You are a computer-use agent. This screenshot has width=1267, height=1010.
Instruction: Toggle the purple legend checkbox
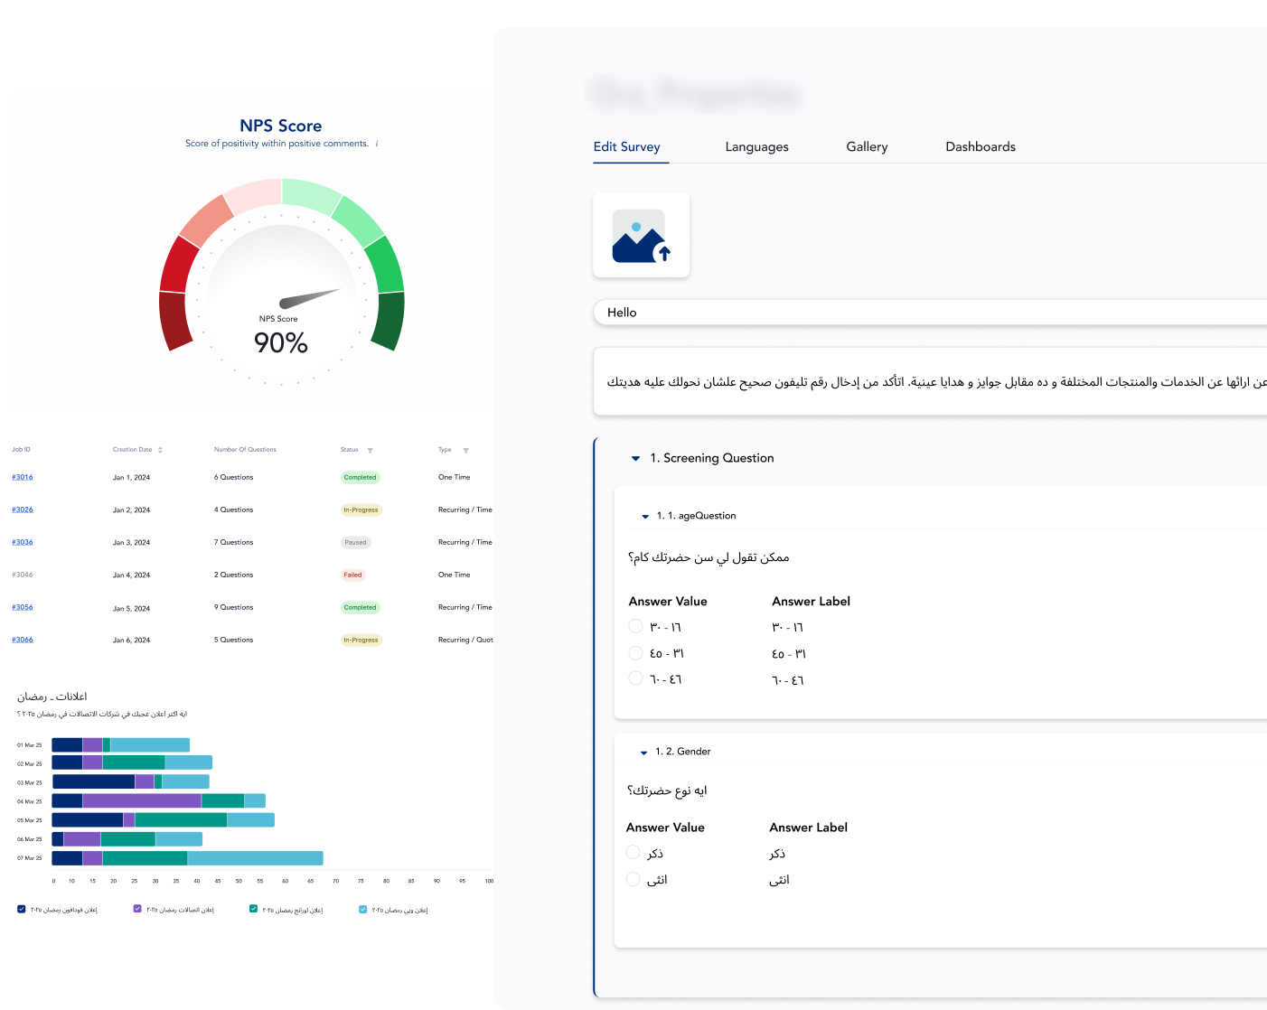(x=137, y=909)
